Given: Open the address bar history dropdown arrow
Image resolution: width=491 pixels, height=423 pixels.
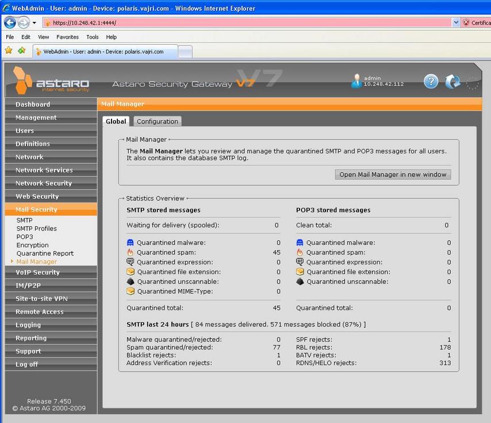Looking at the screenshot, I should 456,22.
